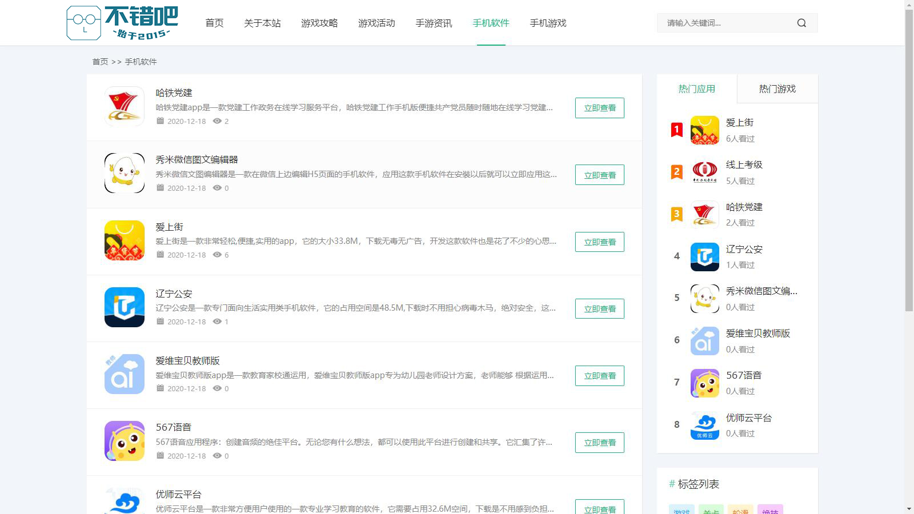
Task: Open the 优师云平台 icon in sidebar ranking
Action: pyautogui.click(x=704, y=425)
